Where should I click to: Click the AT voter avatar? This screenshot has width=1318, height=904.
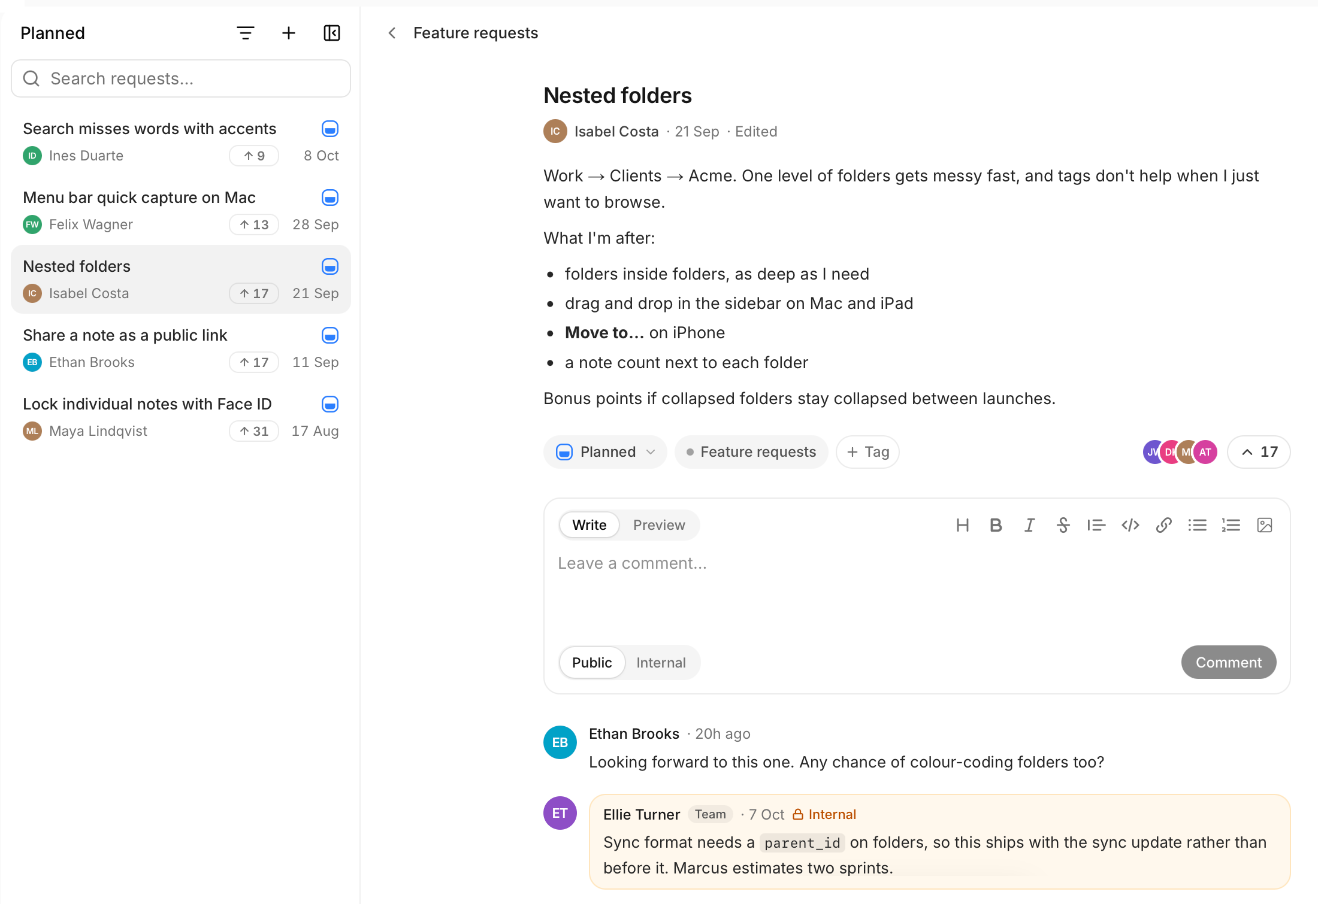(1205, 452)
